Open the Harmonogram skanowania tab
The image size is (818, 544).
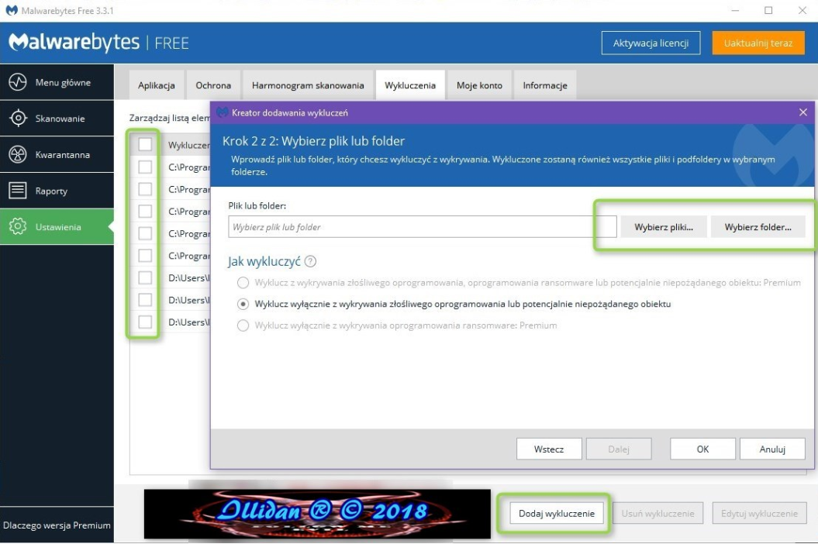point(308,85)
